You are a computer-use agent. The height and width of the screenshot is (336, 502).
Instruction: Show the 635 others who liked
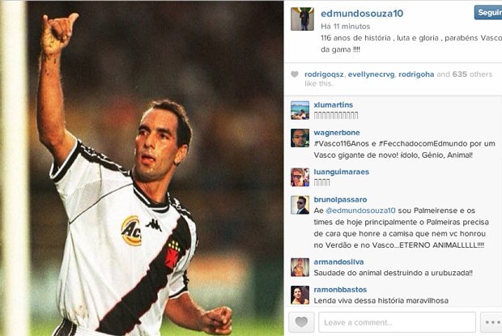coord(472,74)
